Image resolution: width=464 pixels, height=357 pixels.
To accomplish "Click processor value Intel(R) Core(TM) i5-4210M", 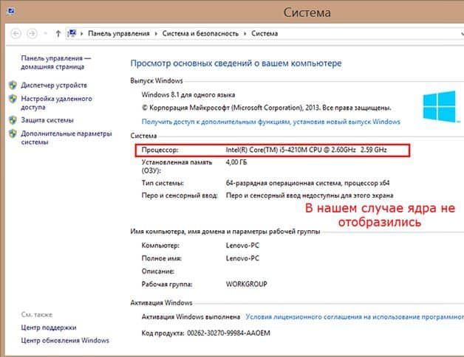I will coord(307,150).
